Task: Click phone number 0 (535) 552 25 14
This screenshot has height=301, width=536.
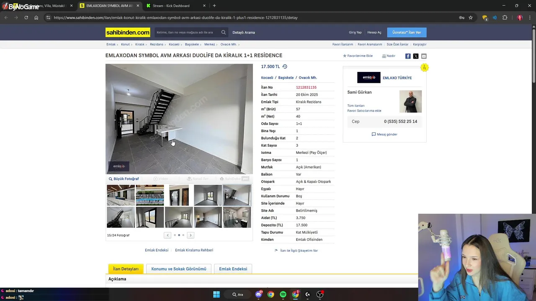Action: click(x=400, y=122)
